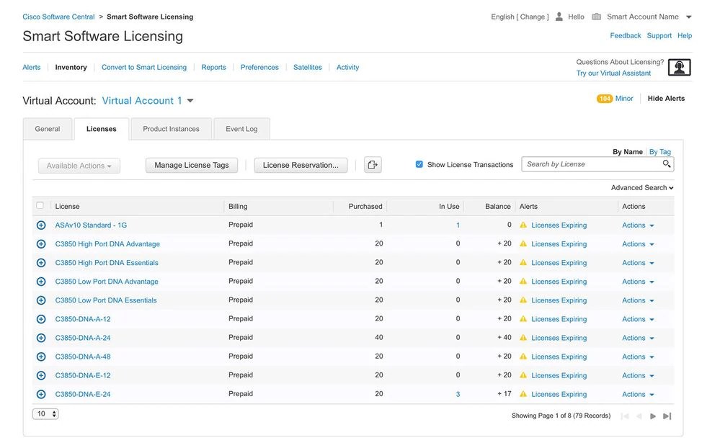Uncheck Show License Transactions
The height and width of the screenshot is (448, 720).
(x=419, y=163)
